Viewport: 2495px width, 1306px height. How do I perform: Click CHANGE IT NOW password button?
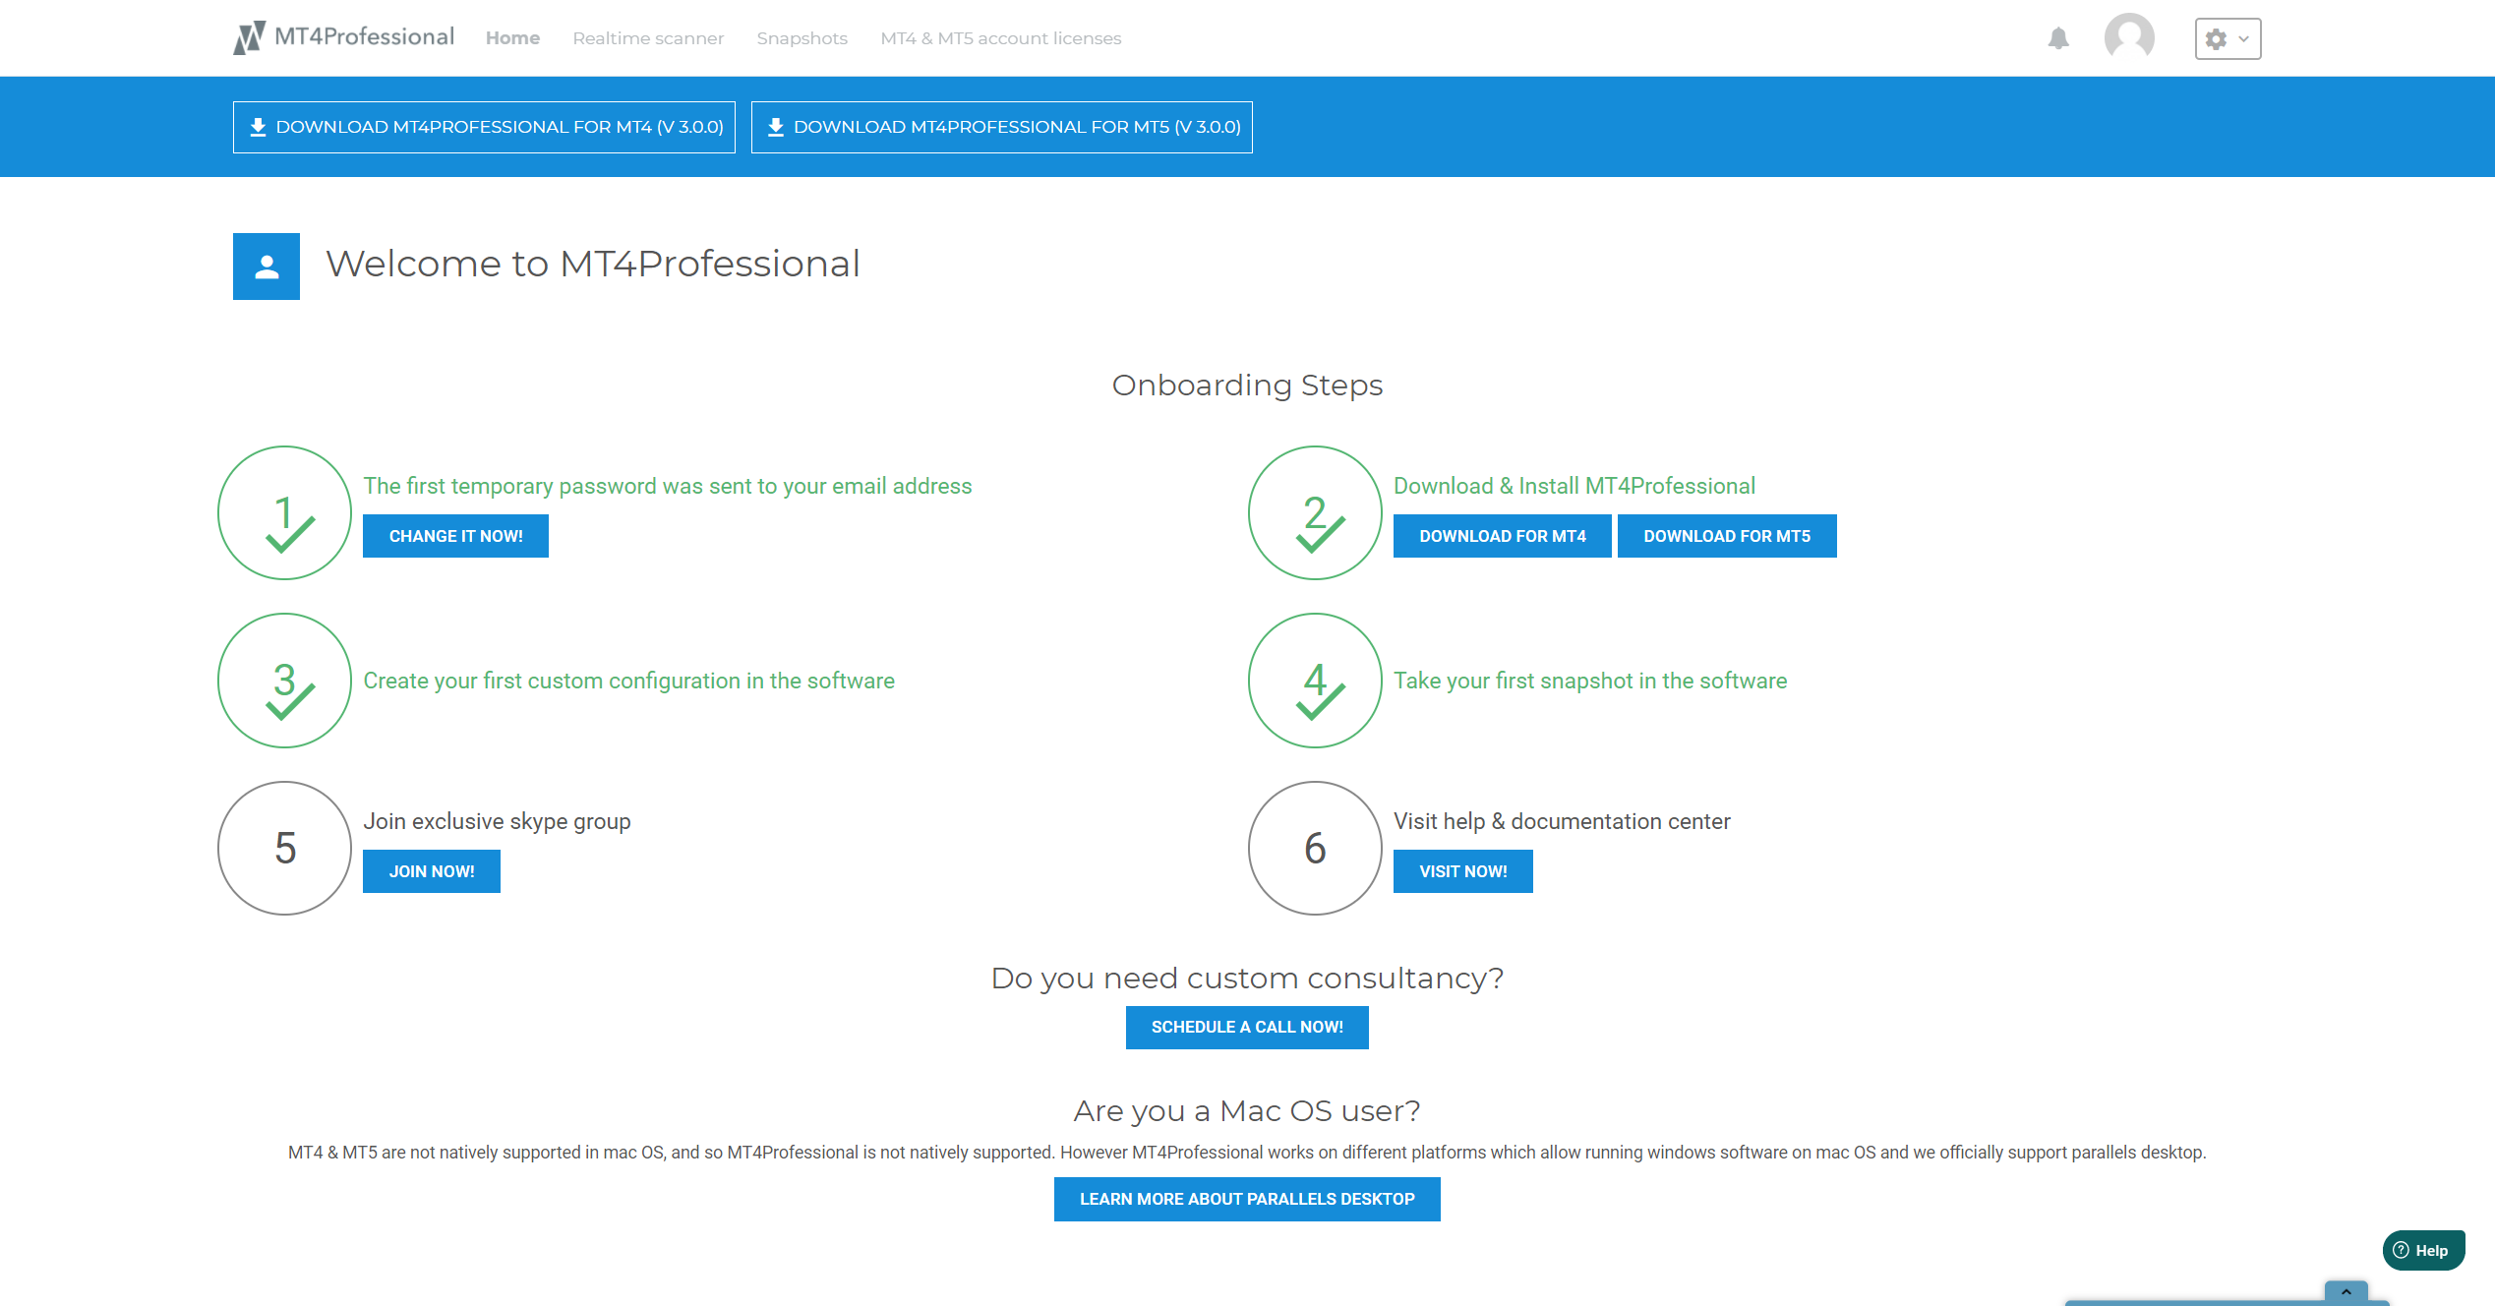(x=453, y=537)
